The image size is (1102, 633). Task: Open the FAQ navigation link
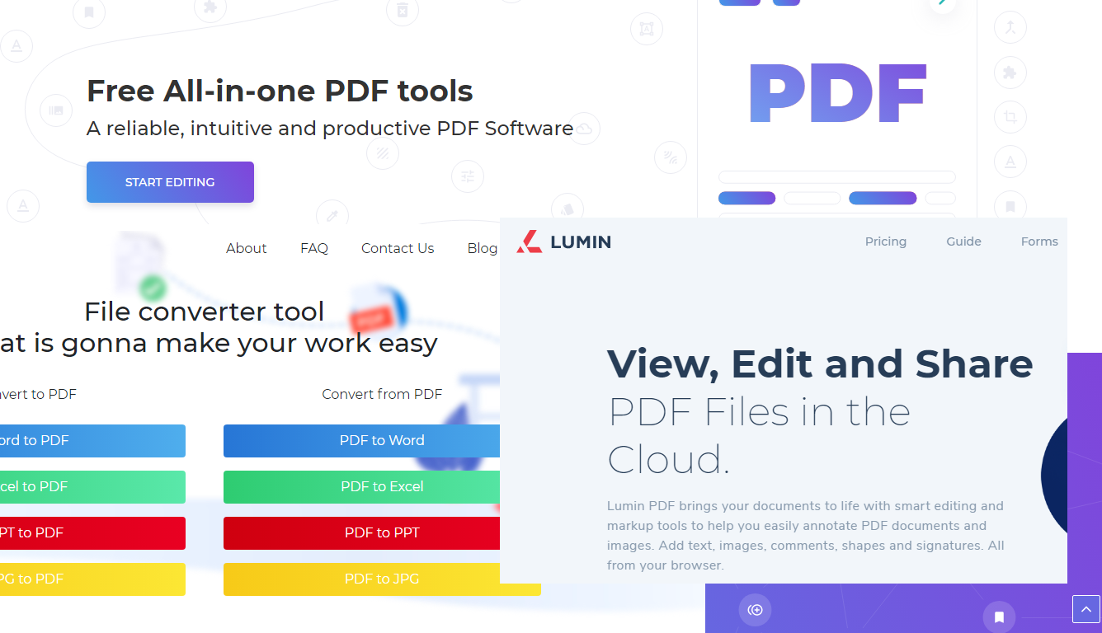point(314,248)
